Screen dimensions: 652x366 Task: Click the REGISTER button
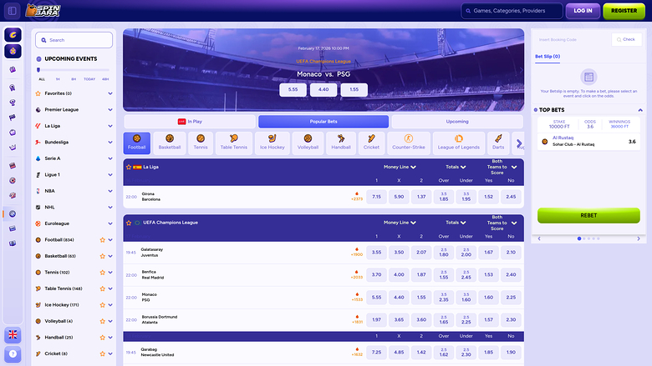tap(624, 11)
